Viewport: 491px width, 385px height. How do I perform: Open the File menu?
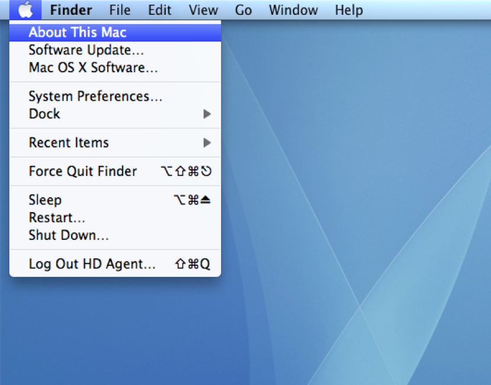[120, 10]
